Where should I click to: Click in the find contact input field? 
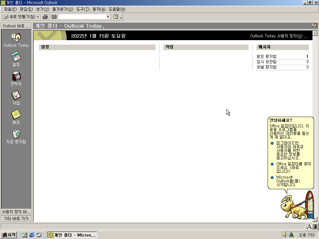tap(82, 17)
